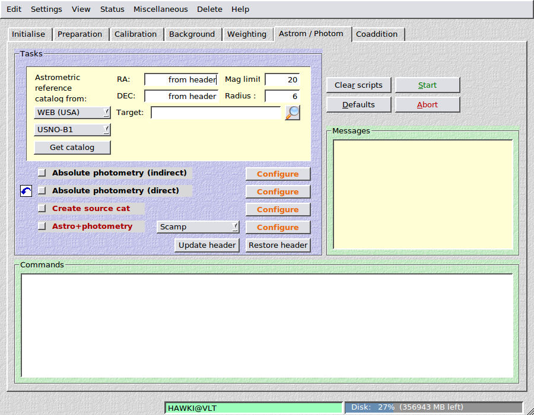This screenshot has width=534, height=415.
Task: Open the Scamp method dropdown
Action: coord(198,227)
